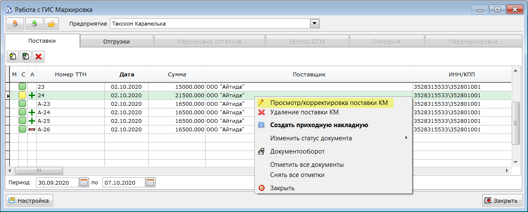Select Создать приходную накладную
This screenshot has width=528, height=212.
pos(334,125)
